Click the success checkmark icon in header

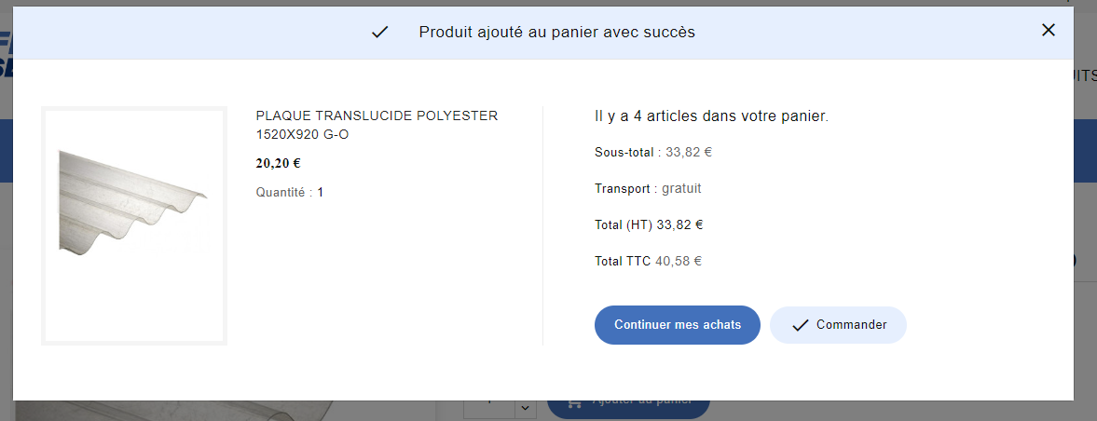pos(380,33)
